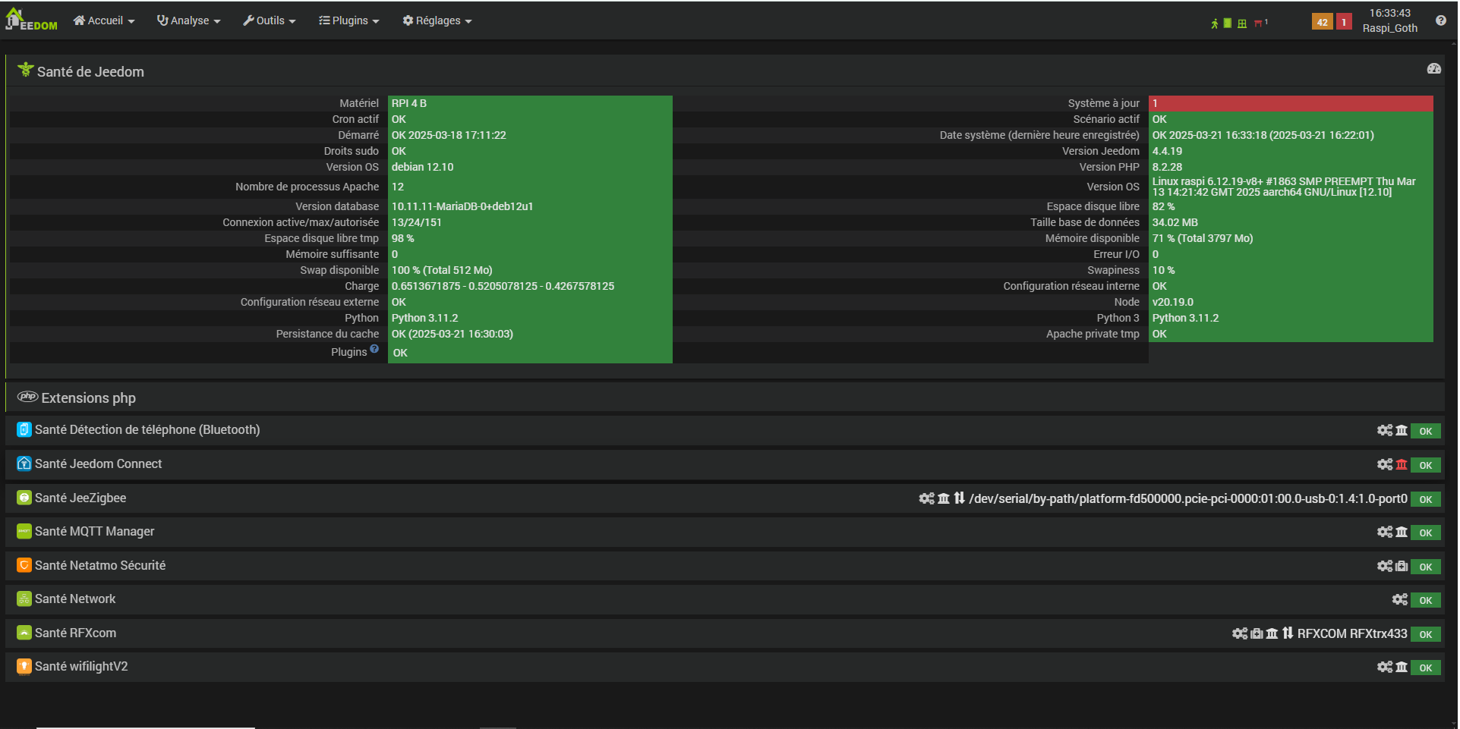Image resolution: width=1460 pixels, height=729 pixels.
Task: Click the 10.11.11-MariaDB database version
Action: (462, 206)
